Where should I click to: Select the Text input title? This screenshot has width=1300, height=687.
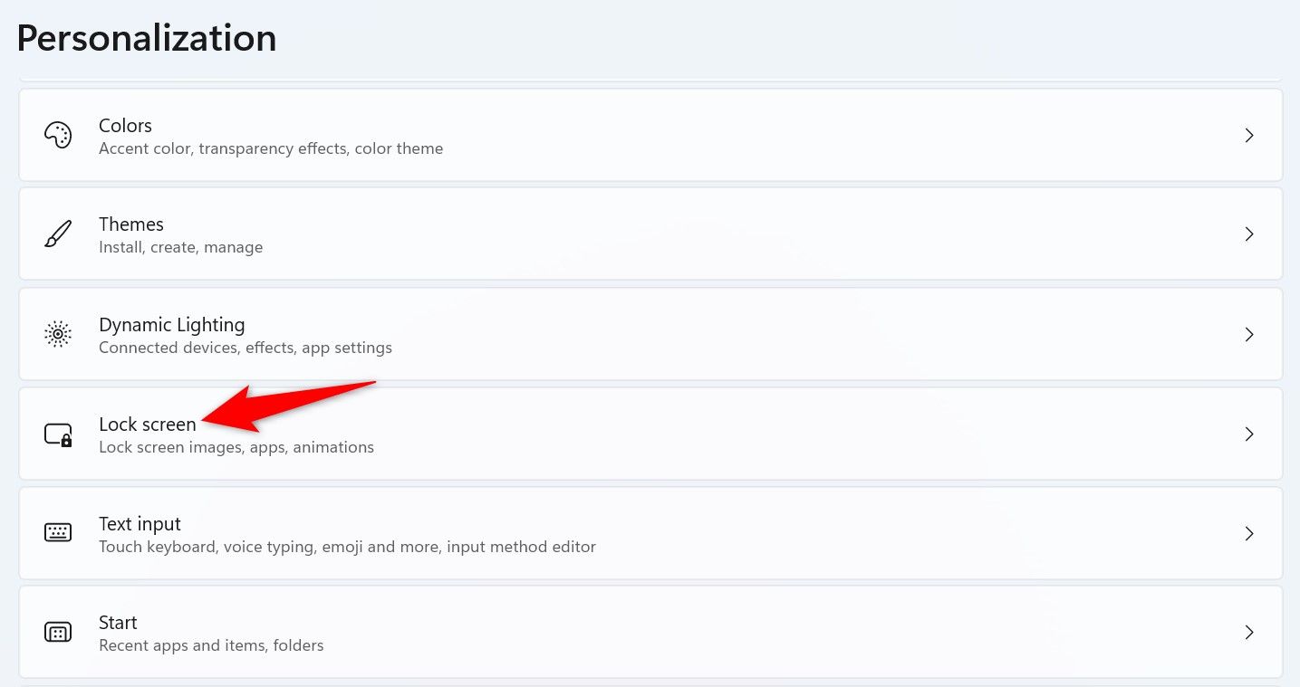pyautogui.click(x=140, y=524)
